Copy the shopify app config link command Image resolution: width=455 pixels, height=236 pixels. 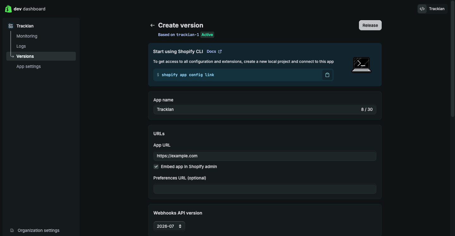pyautogui.click(x=327, y=75)
